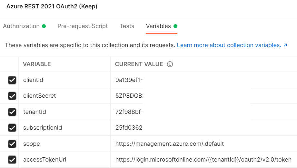The width and height of the screenshot is (297, 168).
Task: Select the clientSecret variable name cell
Action: [64, 96]
